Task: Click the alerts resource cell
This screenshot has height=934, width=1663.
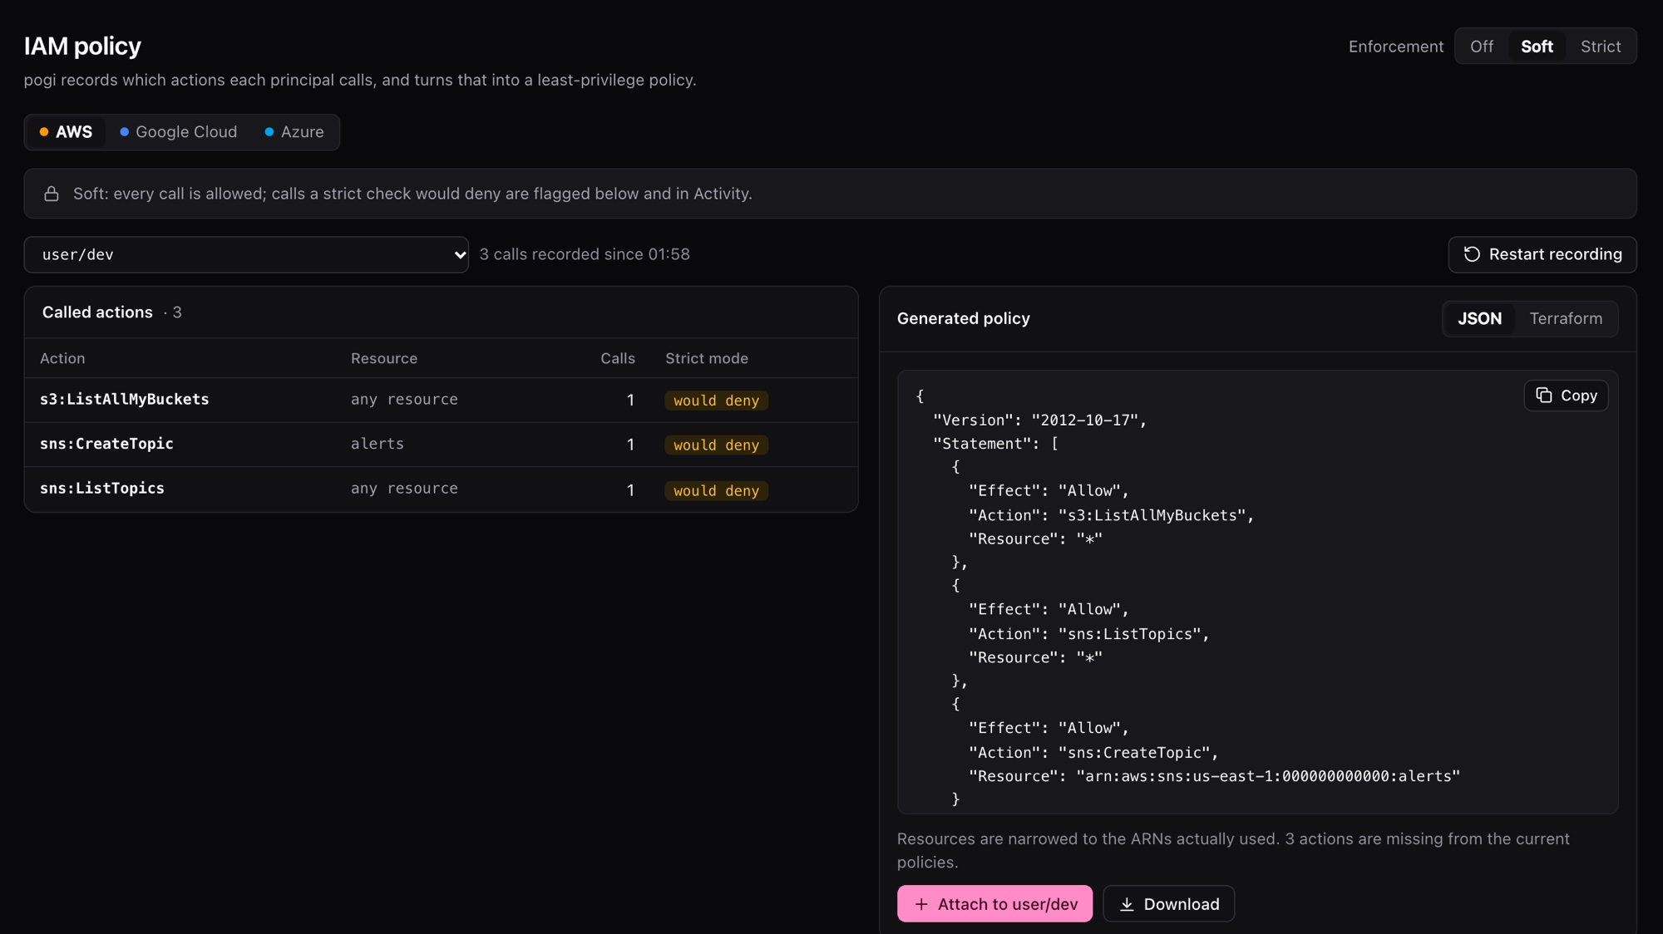Action: (x=378, y=444)
